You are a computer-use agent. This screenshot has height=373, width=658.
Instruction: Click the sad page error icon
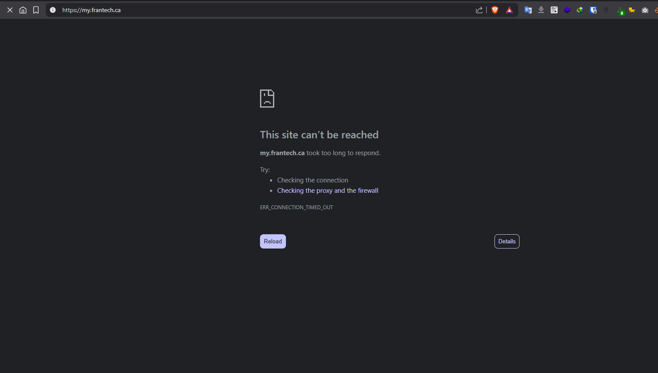pyautogui.click(x=267, y=99)
